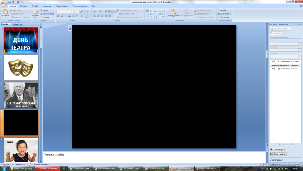
Task: Click the Save icon in quick access toolbar
Action: (9, 2)
